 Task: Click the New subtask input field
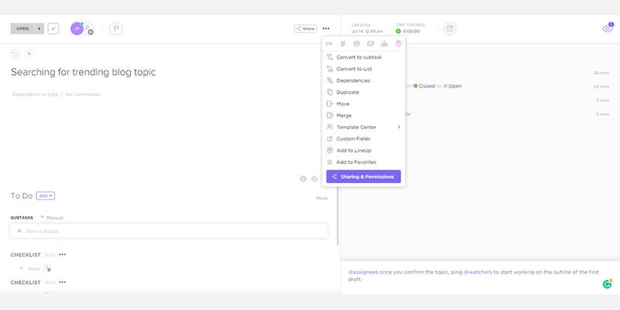pyautogui.click(x=169, y=231)
